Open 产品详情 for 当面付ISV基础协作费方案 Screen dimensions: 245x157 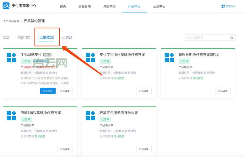pyautogui.click(x=65, y=149)
